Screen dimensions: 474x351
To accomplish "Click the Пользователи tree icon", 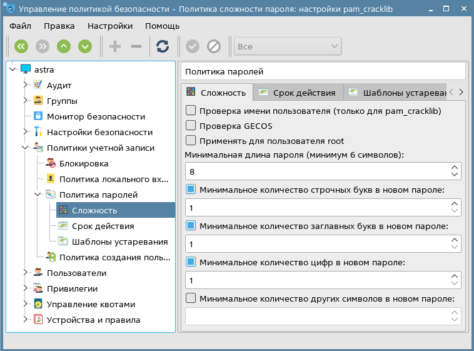I will [38, 273].
